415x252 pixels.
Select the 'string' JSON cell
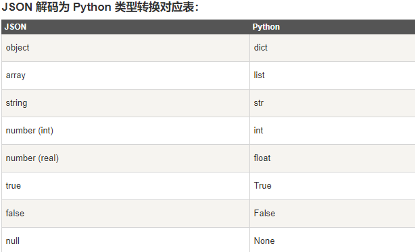(x=126, y=103)
